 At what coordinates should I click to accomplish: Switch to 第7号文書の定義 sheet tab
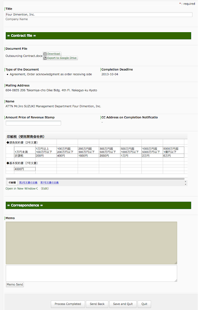pyautogui.click(x=49, y=183)
